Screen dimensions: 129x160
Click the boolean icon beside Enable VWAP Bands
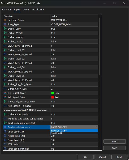[5, 114]
